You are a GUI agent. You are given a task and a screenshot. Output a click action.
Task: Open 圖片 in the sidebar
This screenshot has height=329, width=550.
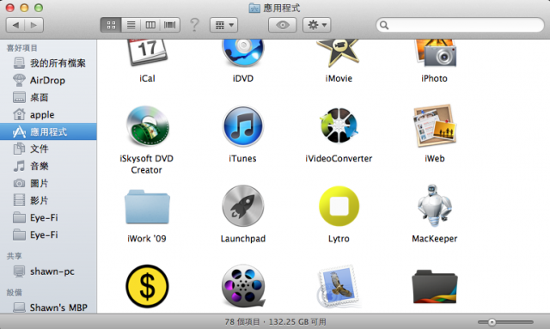click(48, 184)
